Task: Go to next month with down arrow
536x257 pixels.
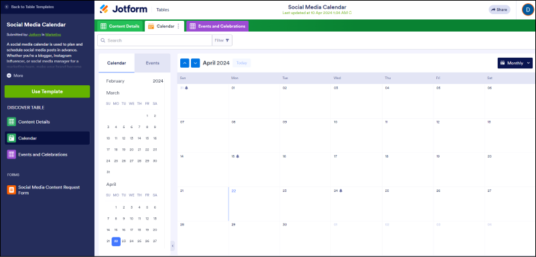Action: 195,63
